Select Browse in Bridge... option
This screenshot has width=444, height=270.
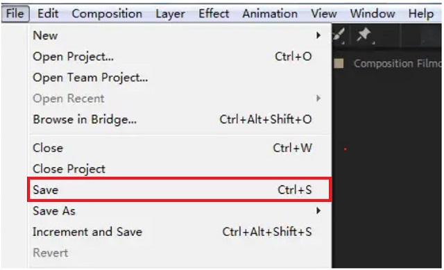(179, 119)
